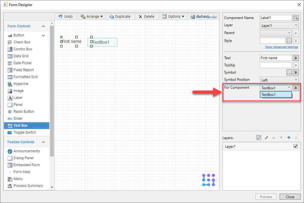Collapse the Form Controls section
The image size is (304, 203).
coord(43,26)
